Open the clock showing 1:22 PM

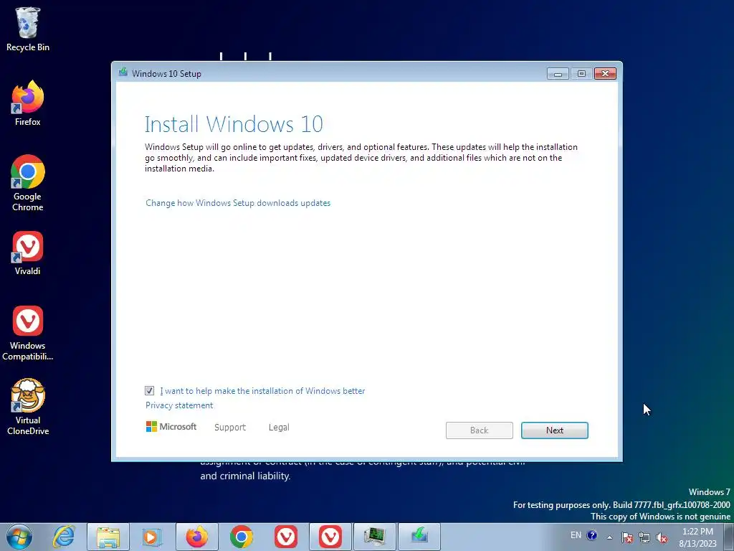(698, 537)
